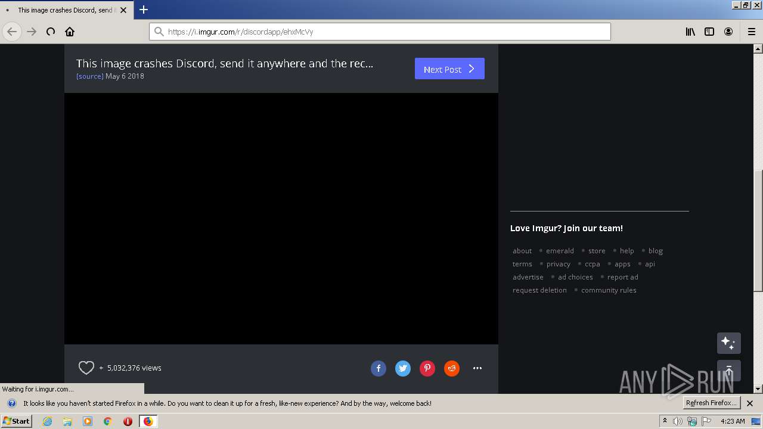Screen dimensions: 763x429
Task: Open the File Explorer taskbar icon
Action: coord(67,421)
